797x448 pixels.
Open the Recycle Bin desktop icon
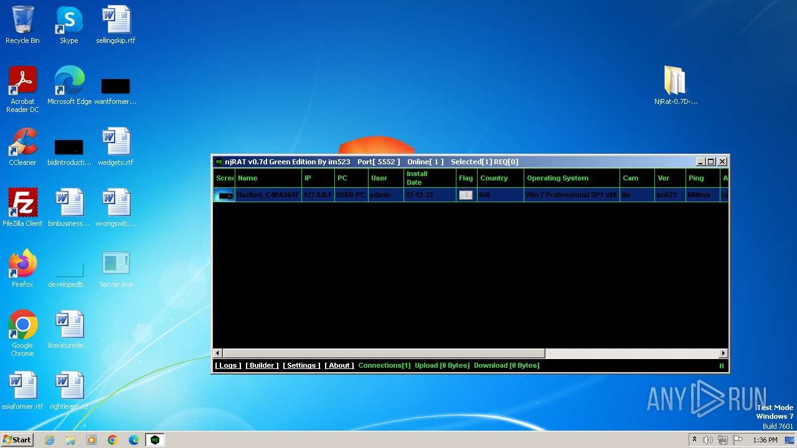pos(22,26)
